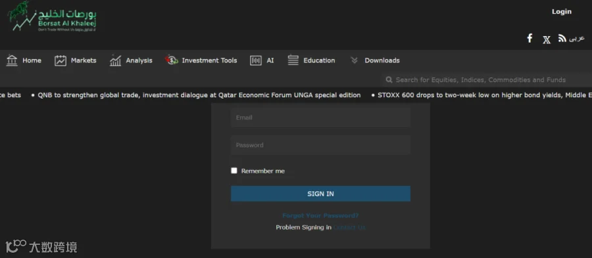
Task: Switch language to Arabic
Action: pos(577,38)
